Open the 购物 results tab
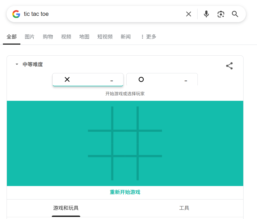 (48, 37)
